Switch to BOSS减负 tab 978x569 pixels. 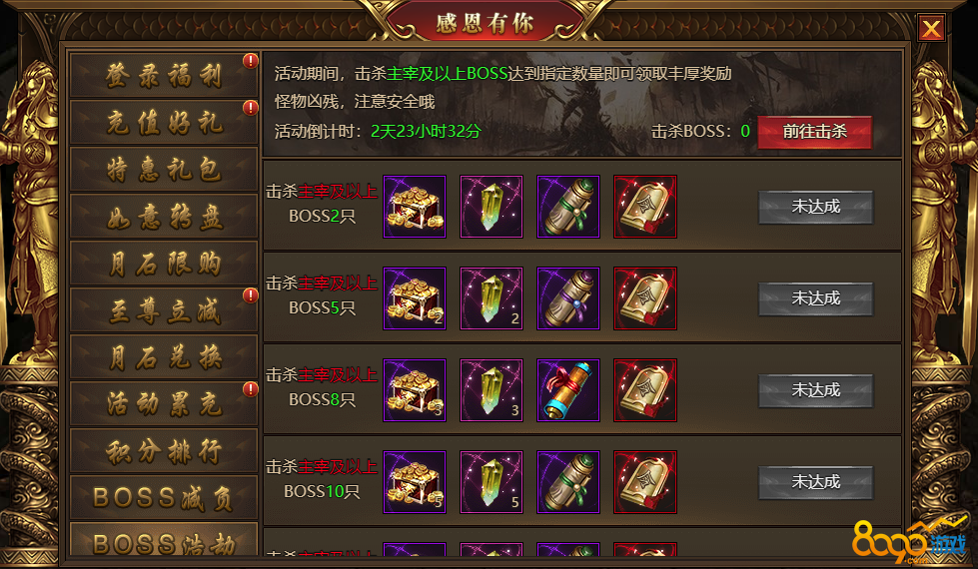point(164,497)
